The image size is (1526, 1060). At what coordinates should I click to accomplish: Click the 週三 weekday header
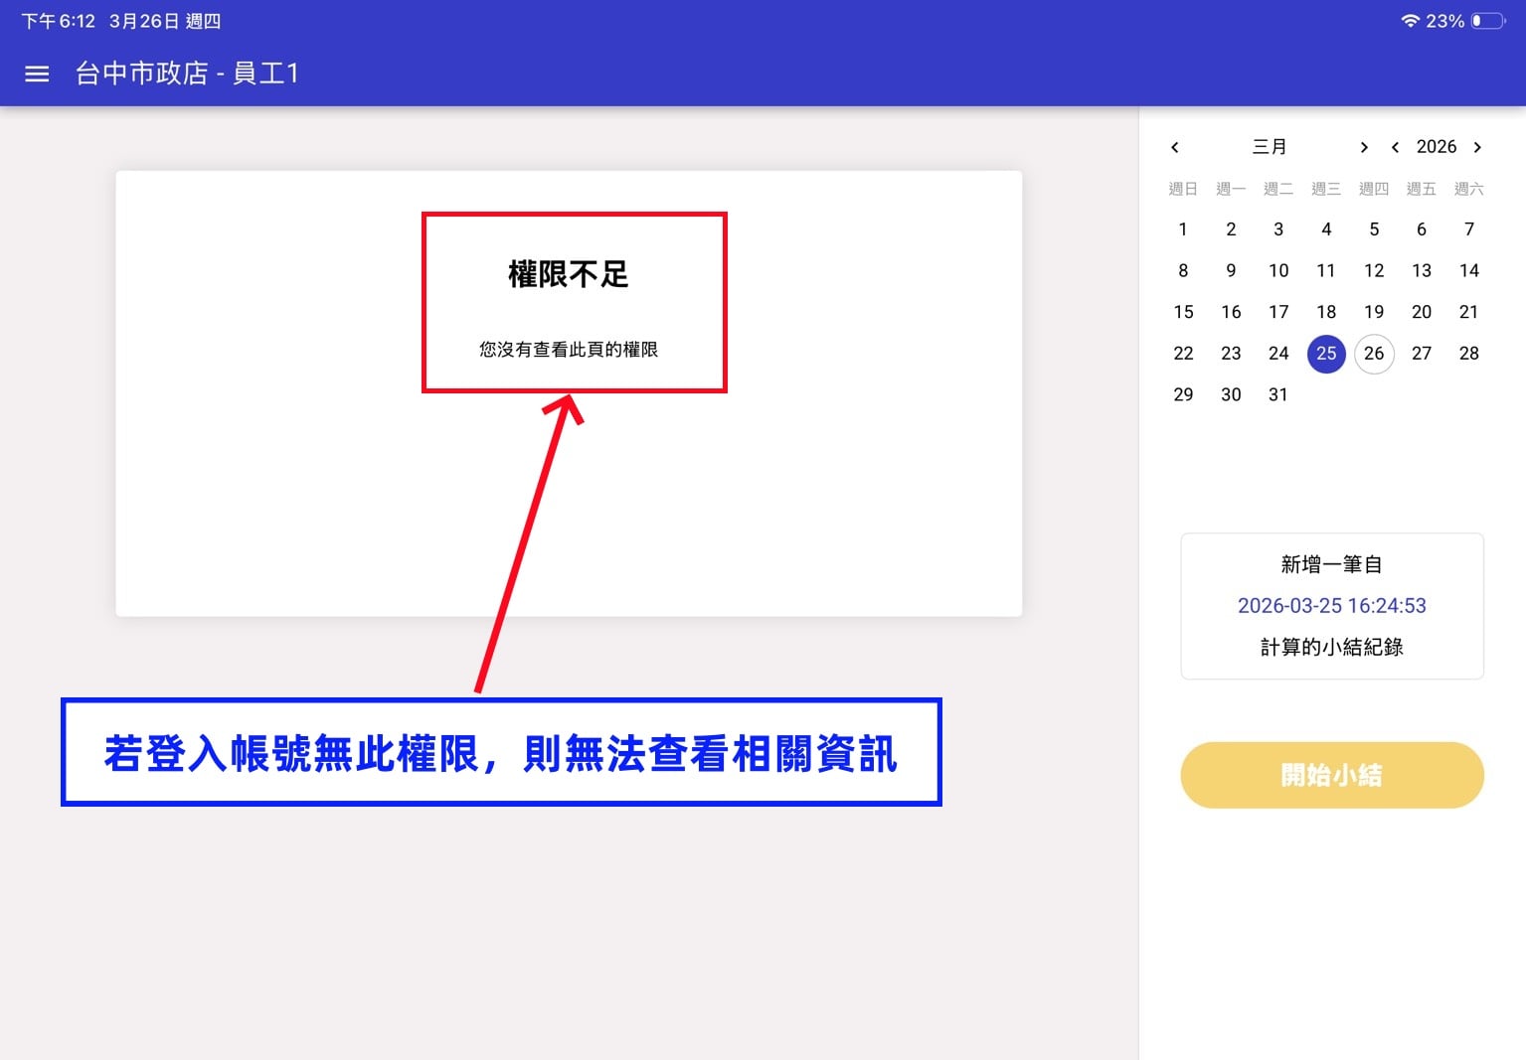[1326, 189]
